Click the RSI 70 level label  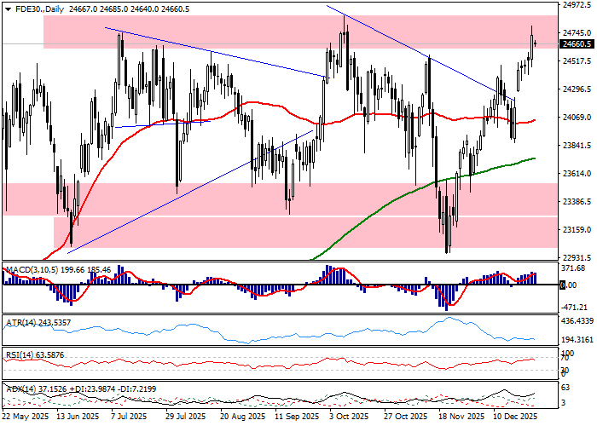(x=565, y=359)
